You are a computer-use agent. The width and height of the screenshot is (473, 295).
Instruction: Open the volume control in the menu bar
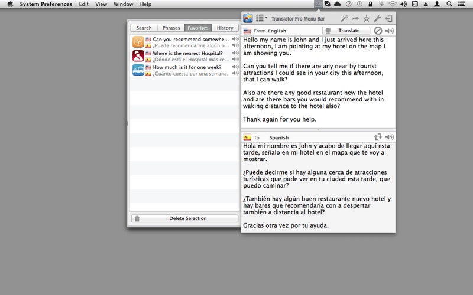(403, 4)
